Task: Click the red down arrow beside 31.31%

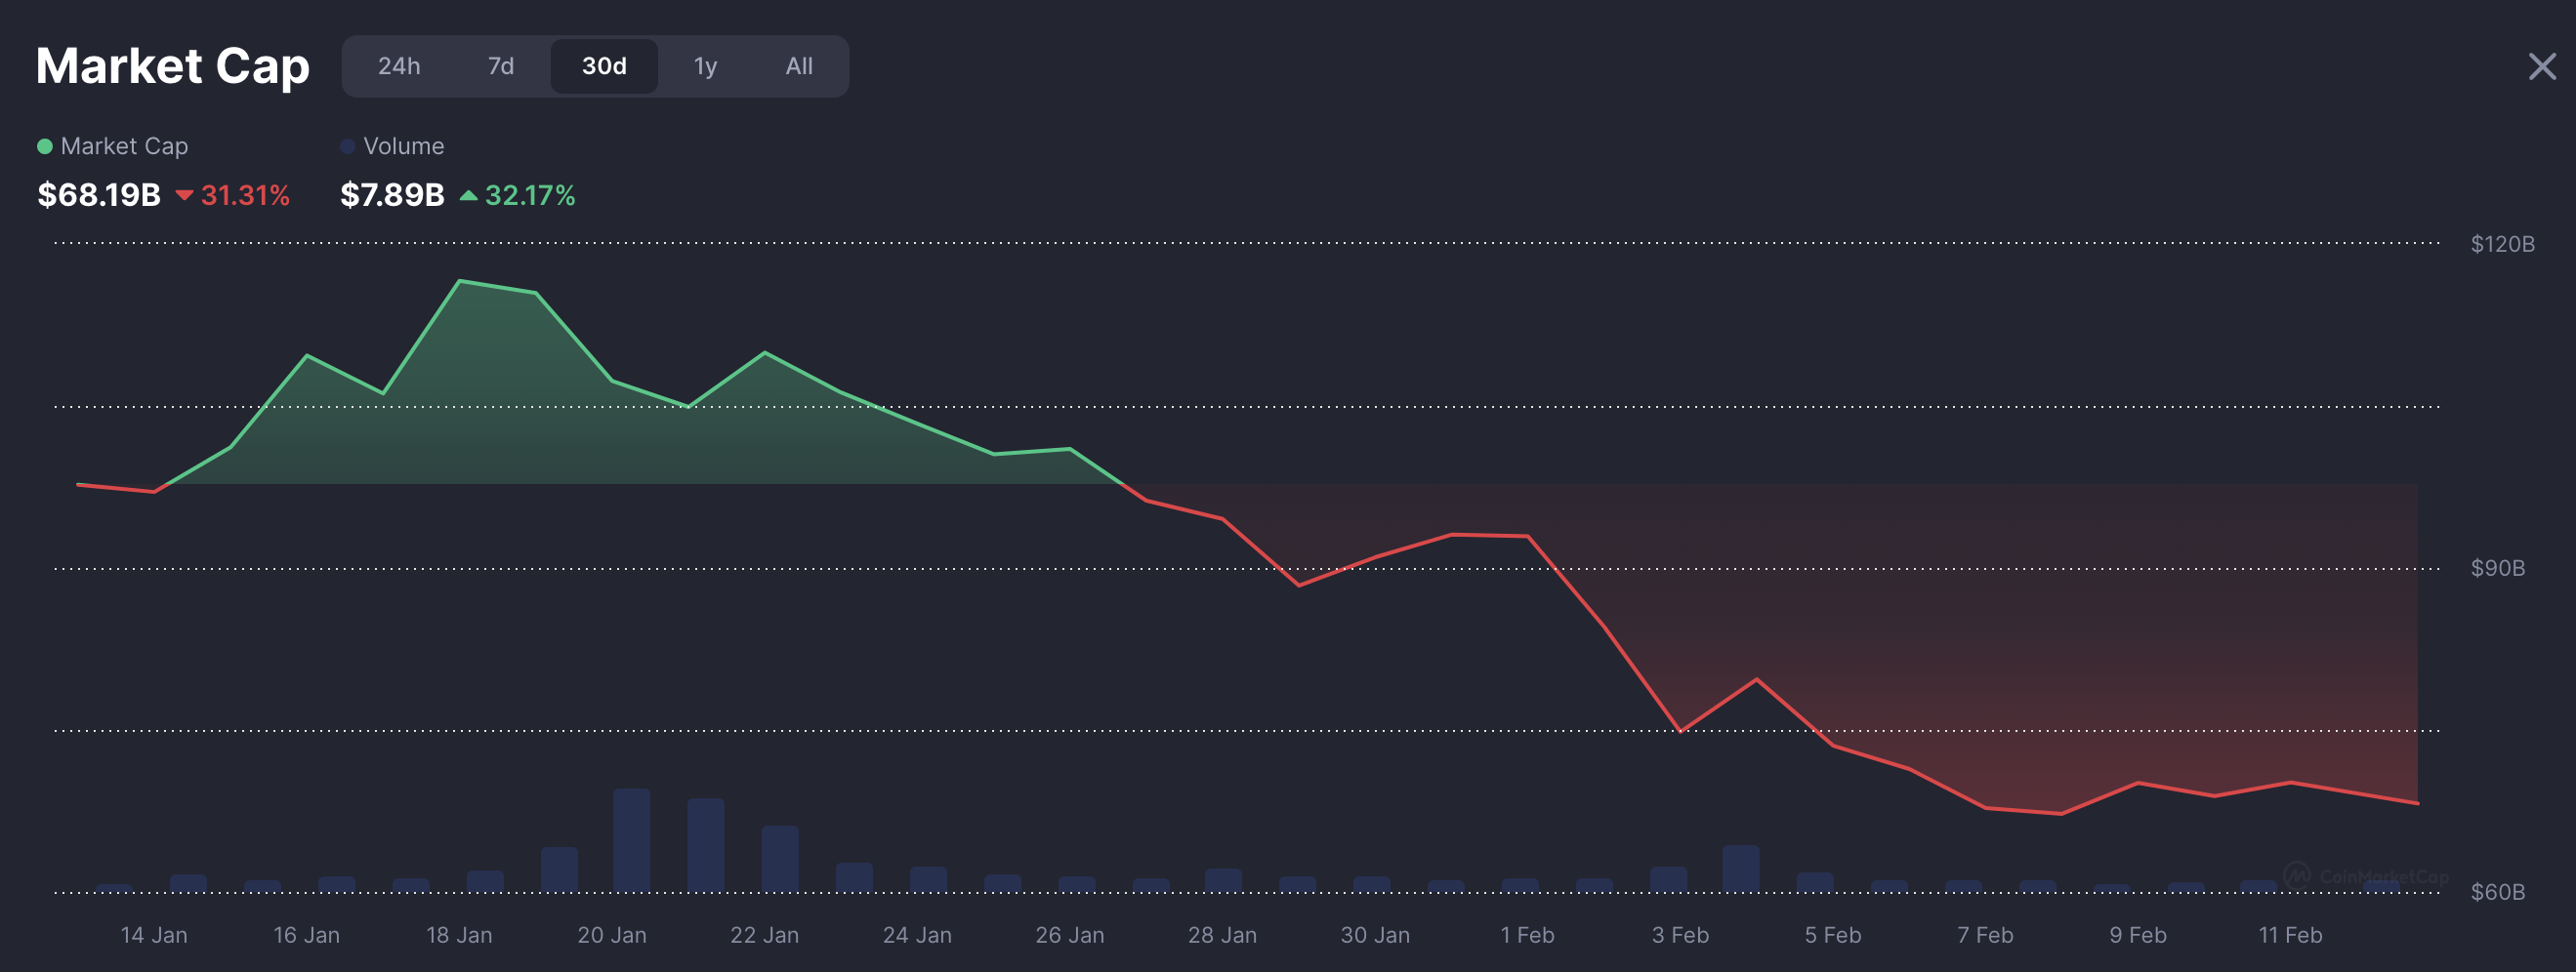Action: pos(184,195)
